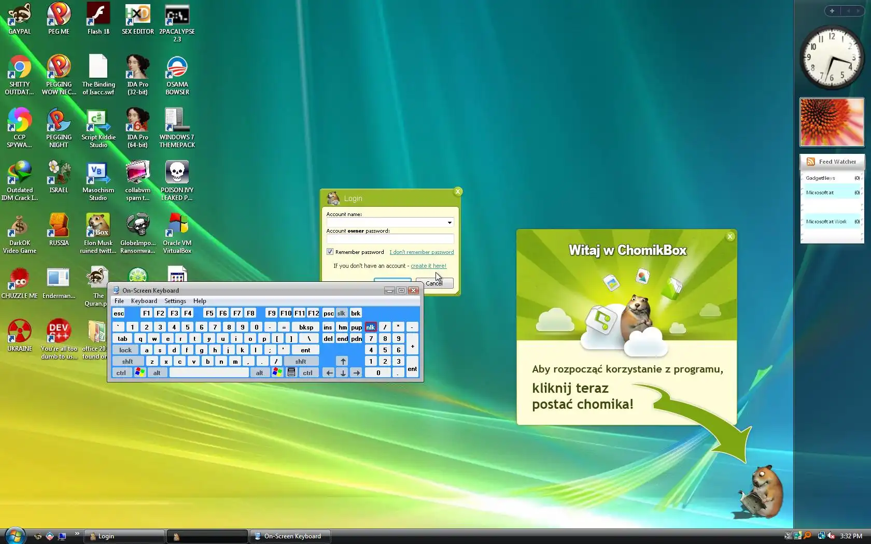Click the space bar key
This screenshot has height=544, width=871.
tap(209, 373)
